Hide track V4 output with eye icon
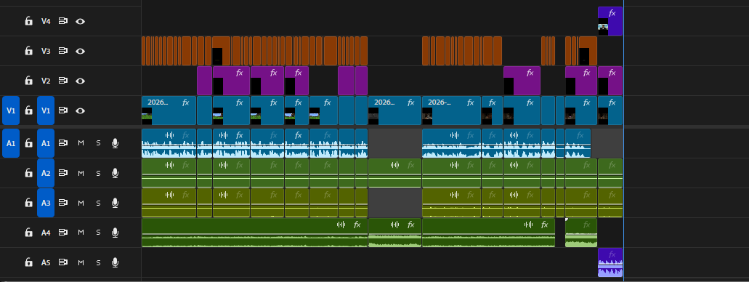This screenshot has height=282, width=749. pyautogui.click(x=80, y=21)
